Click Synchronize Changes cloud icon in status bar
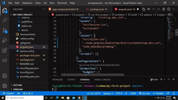178x100 pixels. pyautogui.click(x=19, y=93)
